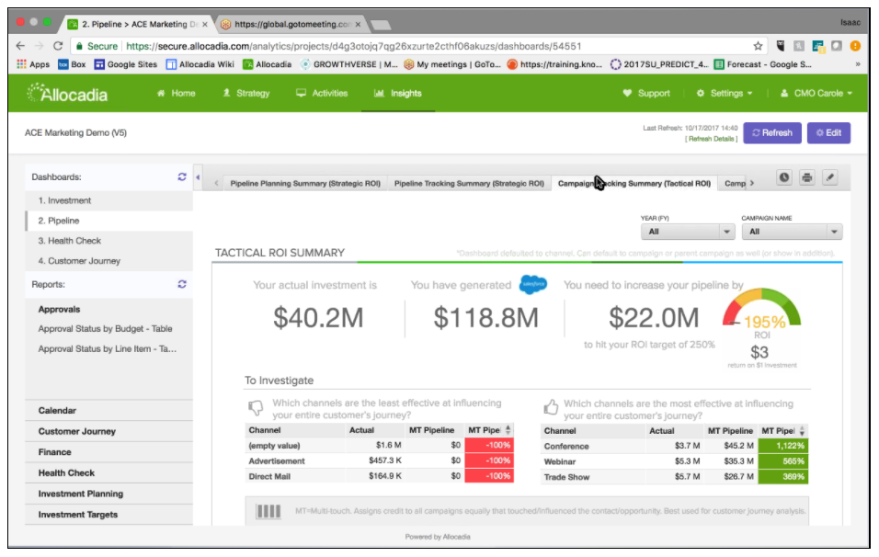The width and height of the screenshot is (879, 557).
Task: Open the CAMPAIGN NAME dropdown
Action: [792, 232]
